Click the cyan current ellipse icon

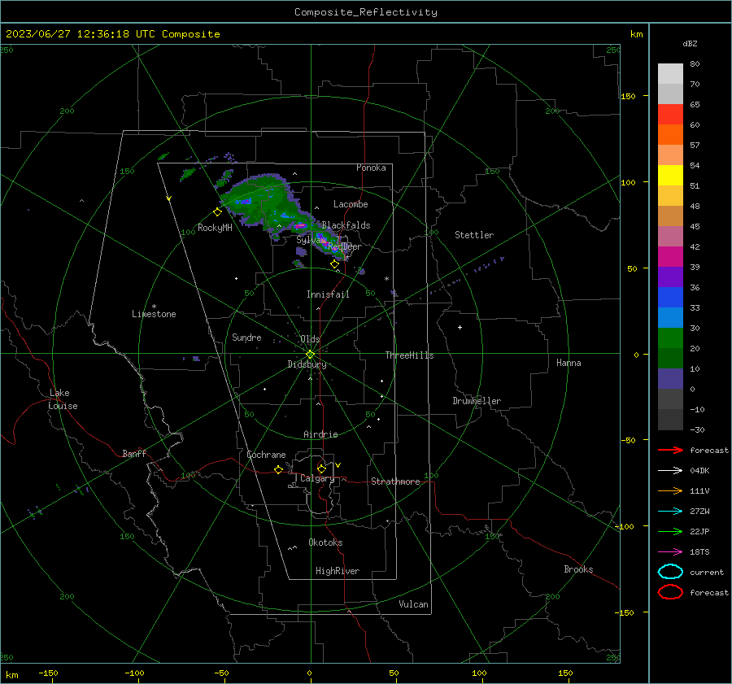[x=670, y=572]
